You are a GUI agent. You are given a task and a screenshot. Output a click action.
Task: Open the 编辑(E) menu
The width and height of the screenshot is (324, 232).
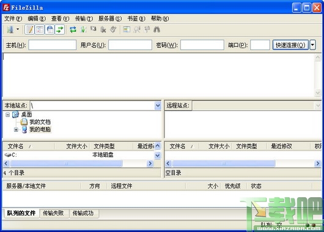(x=37, y=19)
